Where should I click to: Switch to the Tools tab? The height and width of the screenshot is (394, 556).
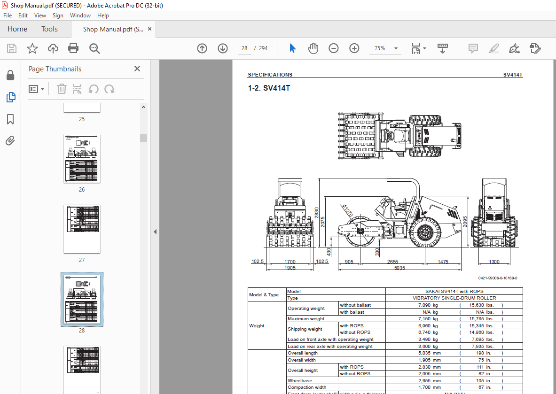click(x=49, y=29)
